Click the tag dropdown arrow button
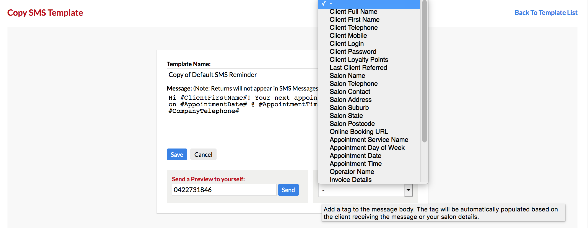The width and height of the screenshot is (588, 228). coord(408,190)
